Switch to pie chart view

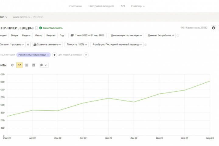(12, 65)
